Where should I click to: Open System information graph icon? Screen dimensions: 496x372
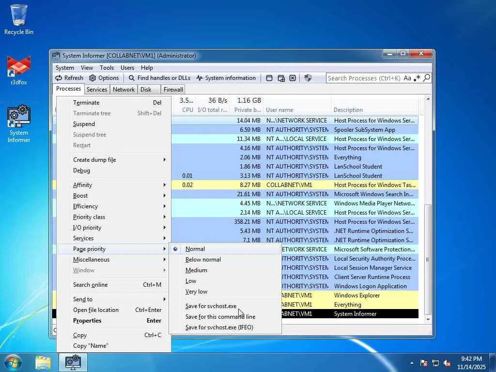pyautogui.click(x=199, y=78)
